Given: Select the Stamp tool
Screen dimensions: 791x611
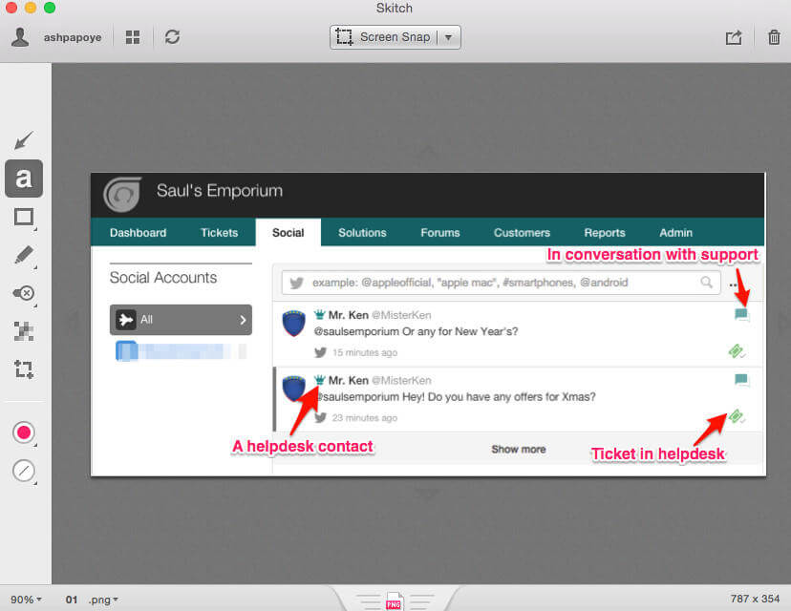Looking at the screenshot, I should (x=24, y=293).
